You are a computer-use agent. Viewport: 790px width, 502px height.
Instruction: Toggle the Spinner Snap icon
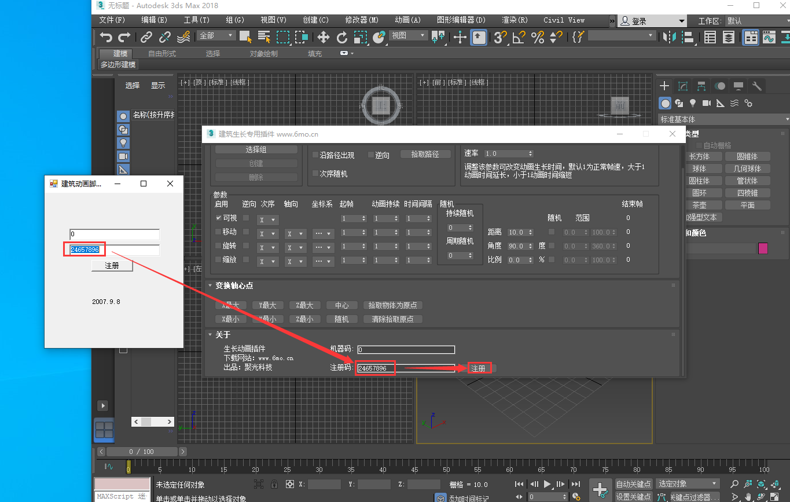(556, 37)
